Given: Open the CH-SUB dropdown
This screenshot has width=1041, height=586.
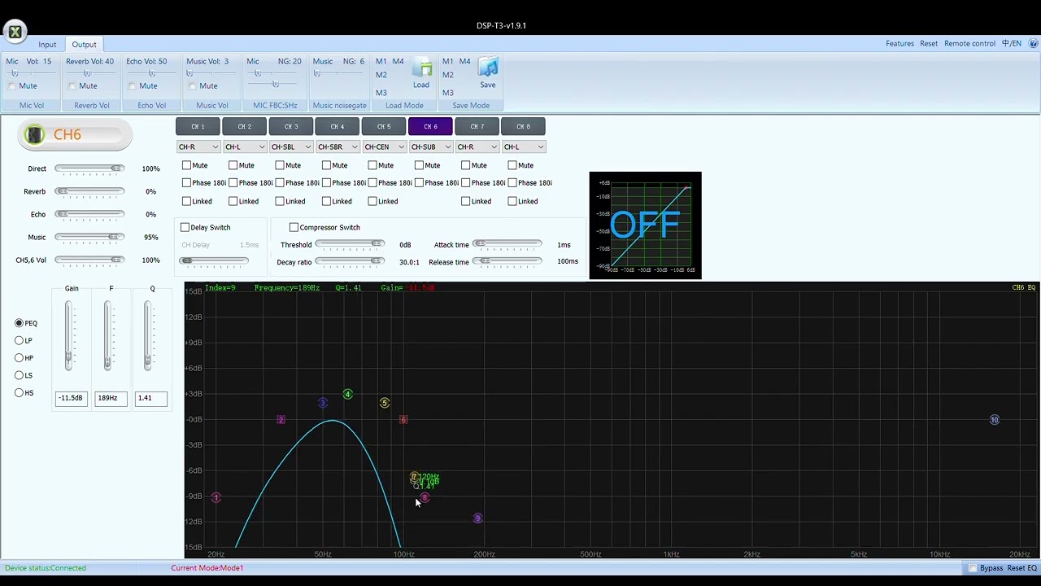Looking at the screenshot, I should tap(430, 146).
